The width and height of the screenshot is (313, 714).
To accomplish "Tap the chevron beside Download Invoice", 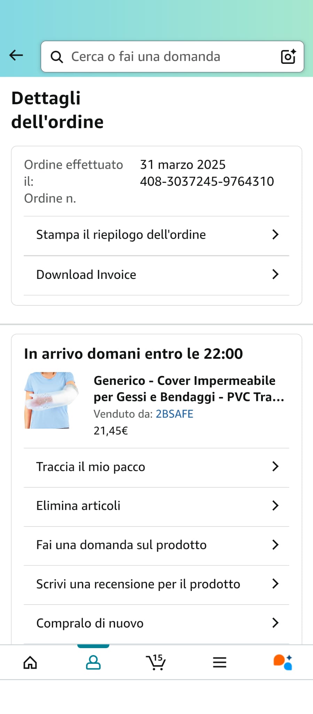I will 275,274.
